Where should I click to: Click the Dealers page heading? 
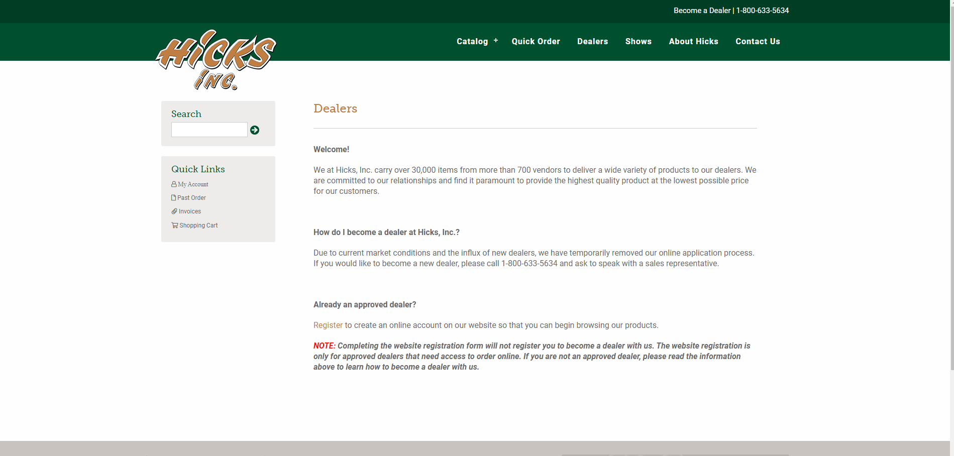(x=335, y=108)
